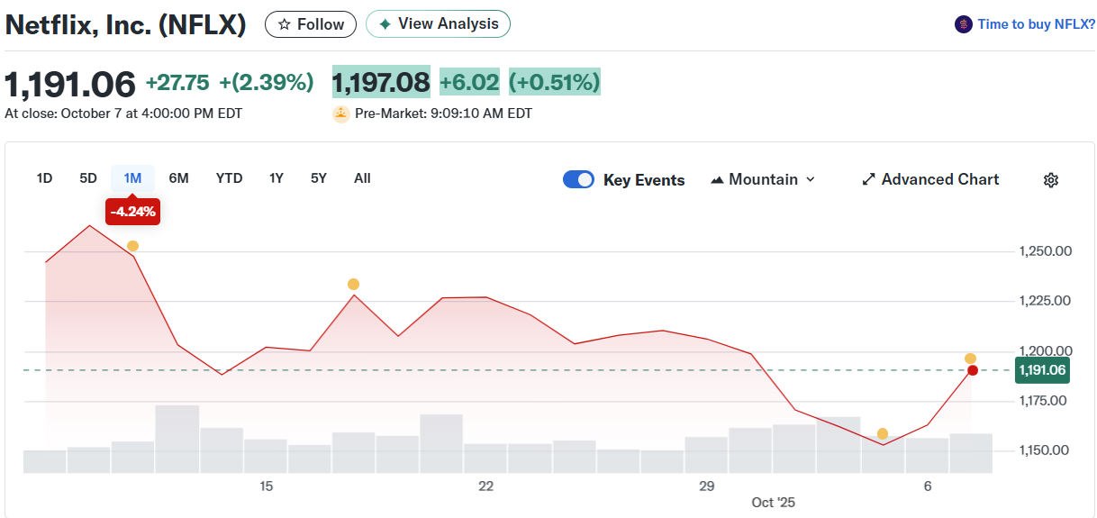Choose the 5Y time range
This screenshot has width=1097, height=518.
319,178
